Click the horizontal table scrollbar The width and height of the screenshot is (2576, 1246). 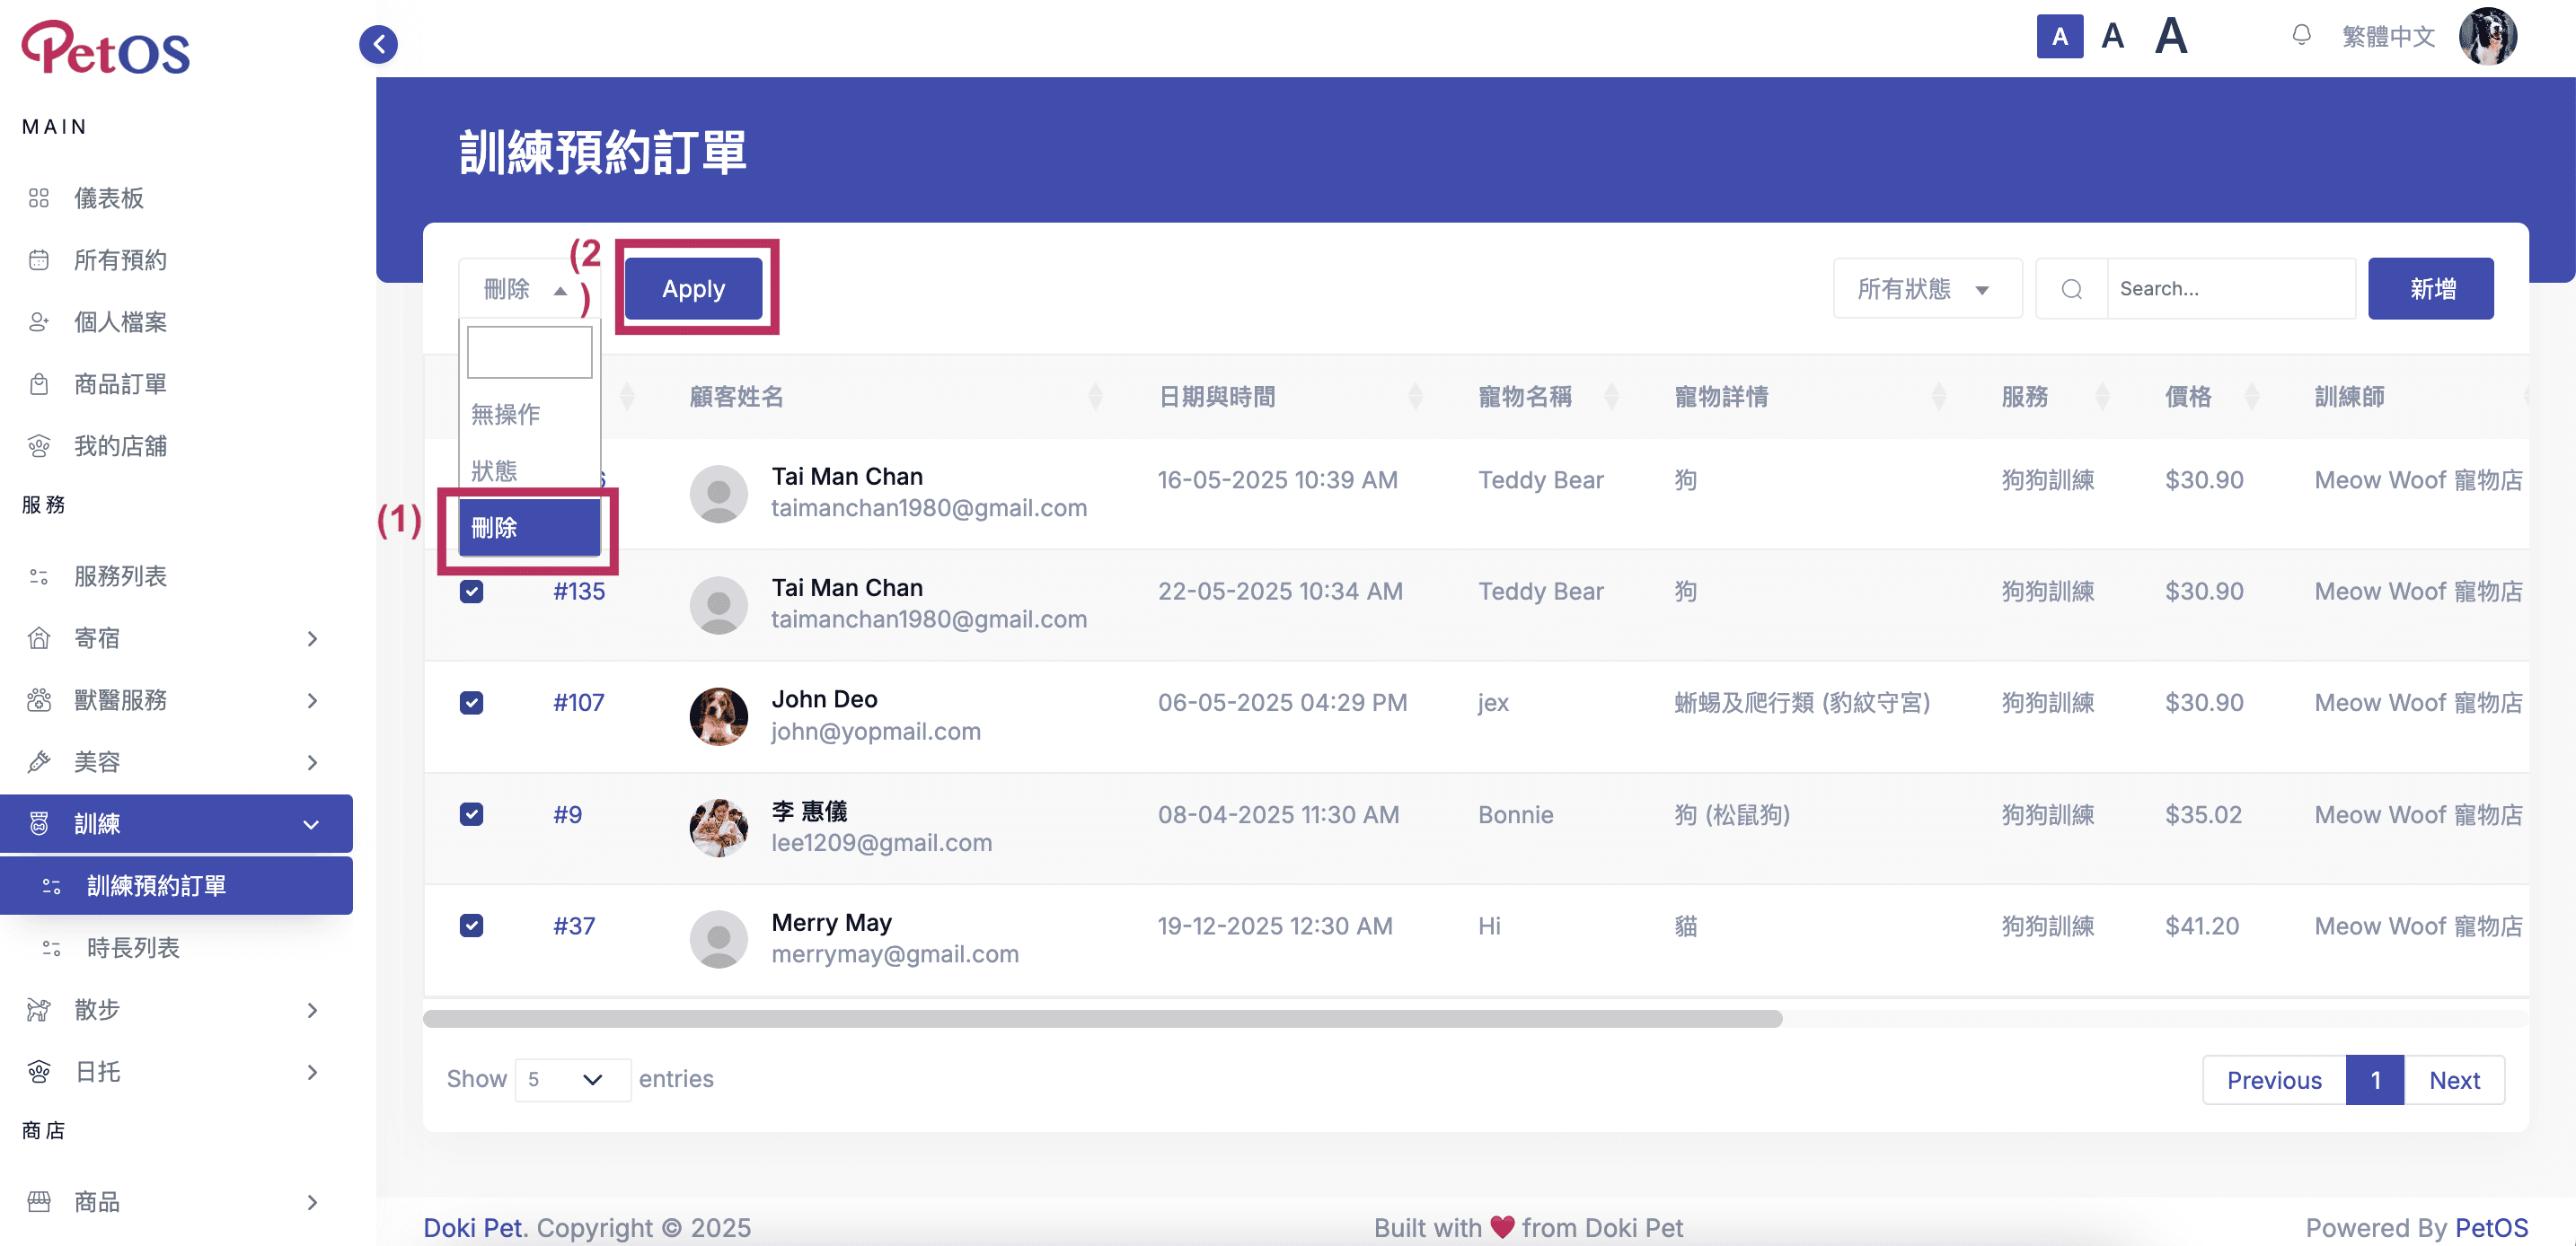(x=1101, y=1018)
